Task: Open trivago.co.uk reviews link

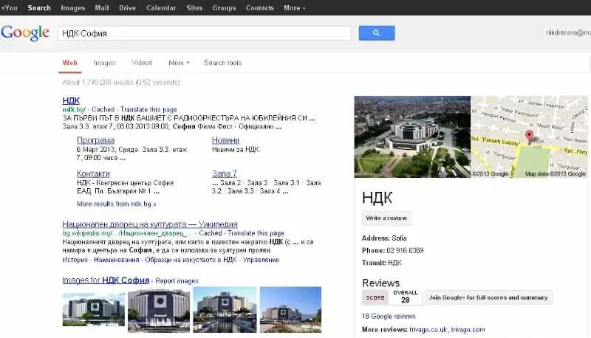Action: pyautogui.click(x=428, y=329)
